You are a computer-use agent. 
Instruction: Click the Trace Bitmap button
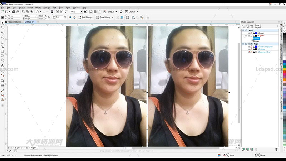point(103,17)
